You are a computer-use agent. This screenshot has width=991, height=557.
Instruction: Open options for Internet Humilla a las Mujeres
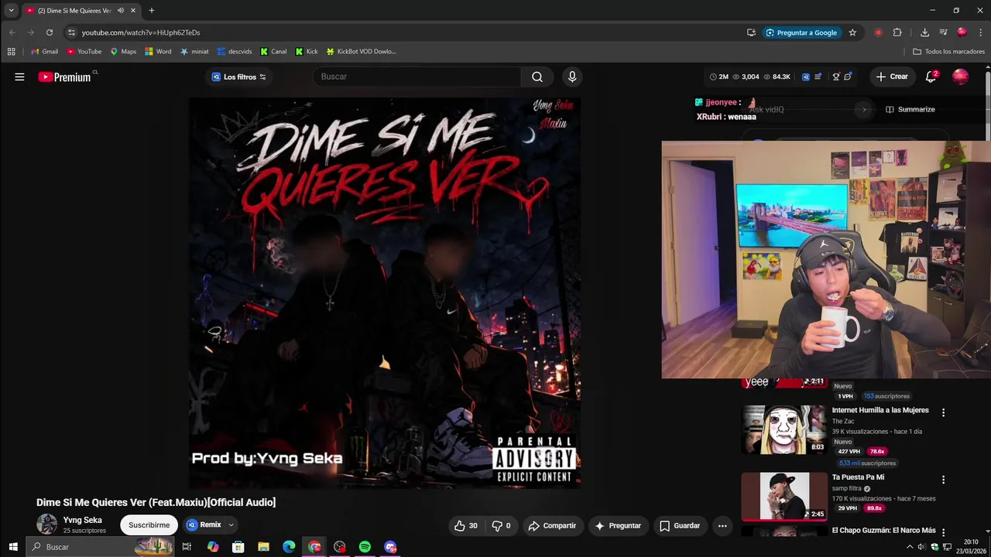[x=943, y=412]
